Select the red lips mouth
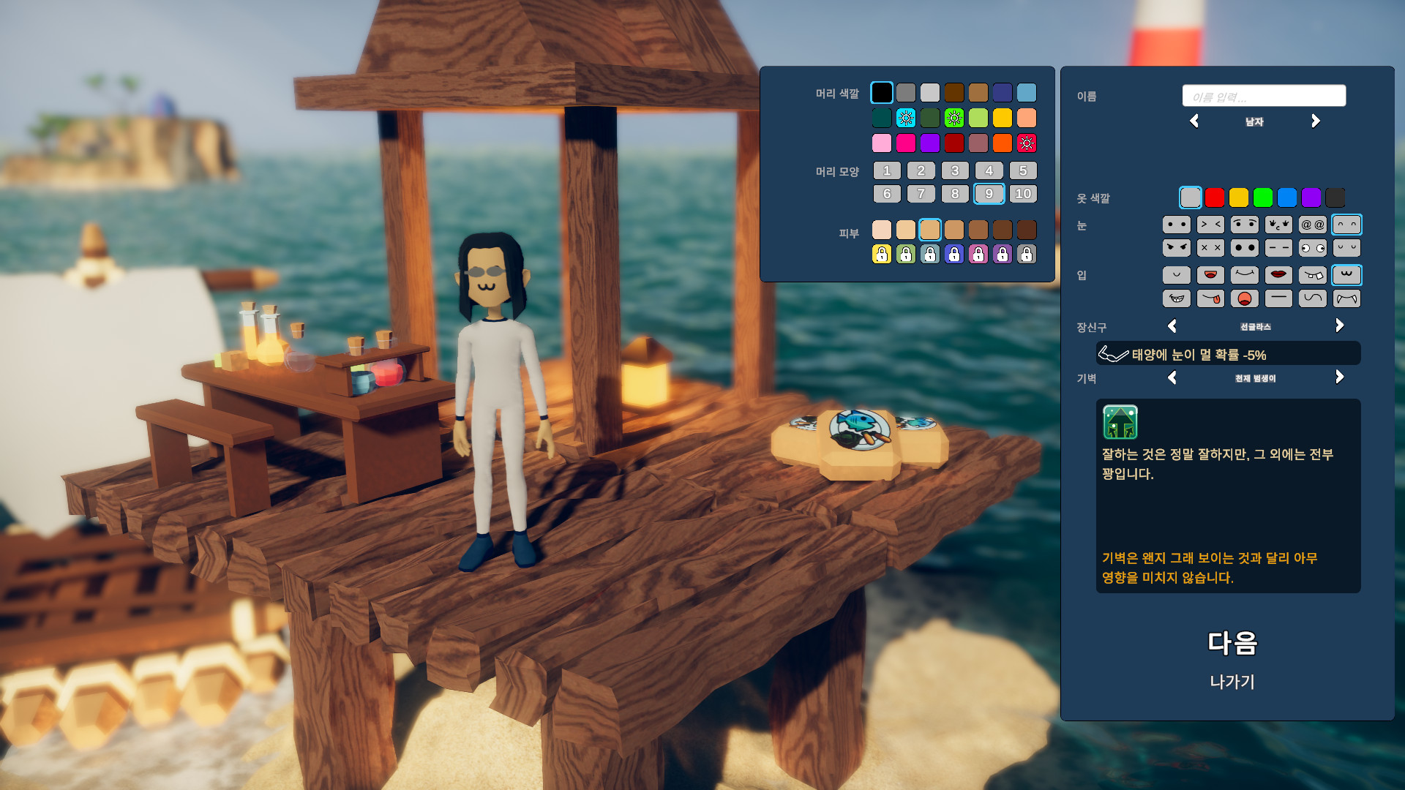1405x790 pixels. (1278, 275)
